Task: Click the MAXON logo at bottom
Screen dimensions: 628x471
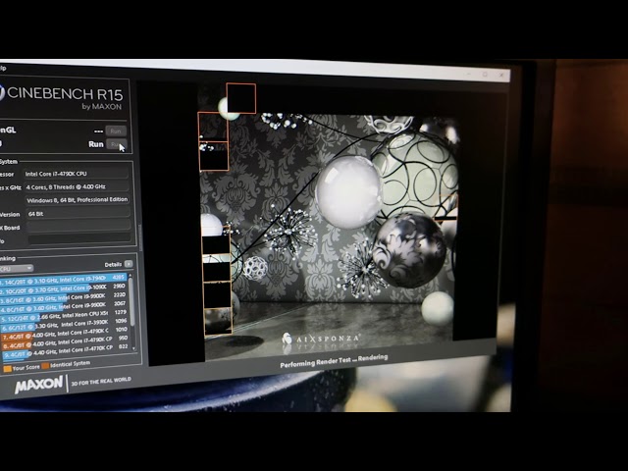Action: tap(39, 384)
